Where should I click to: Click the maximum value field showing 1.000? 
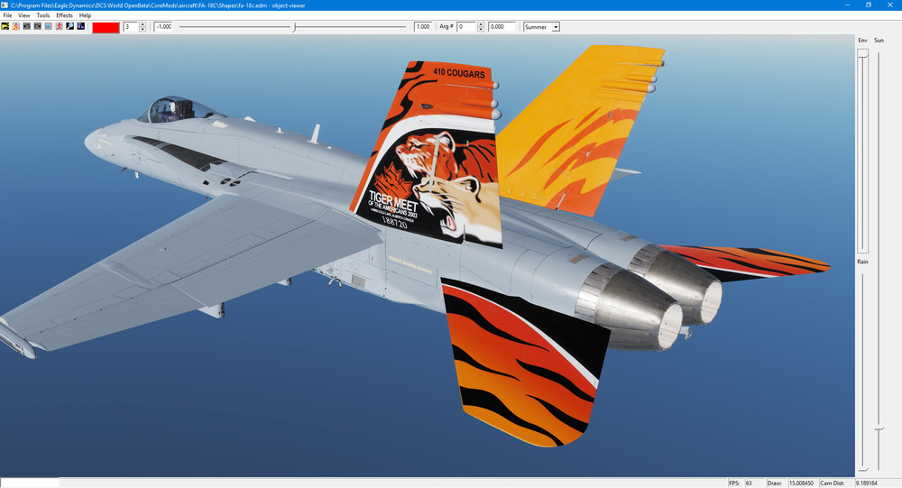point(423,26)
